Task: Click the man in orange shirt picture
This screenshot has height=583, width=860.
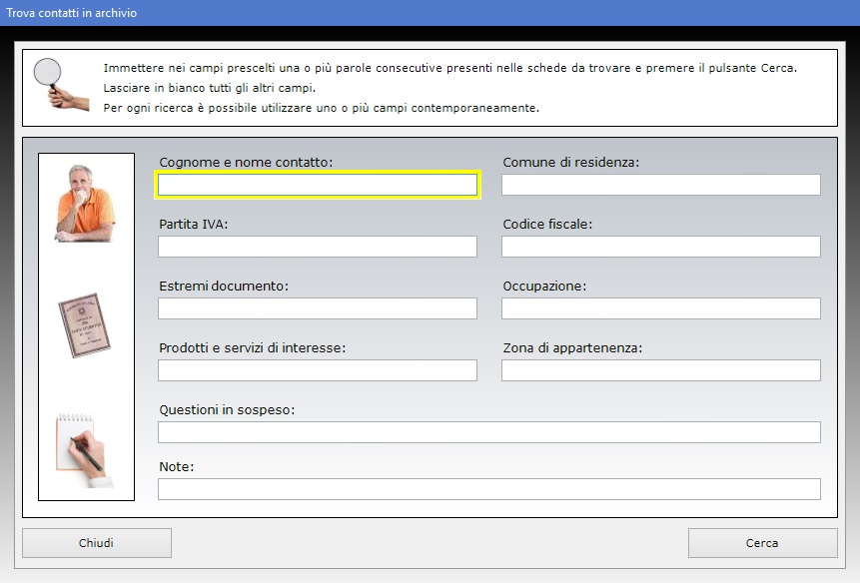Action: coord(85,204)
